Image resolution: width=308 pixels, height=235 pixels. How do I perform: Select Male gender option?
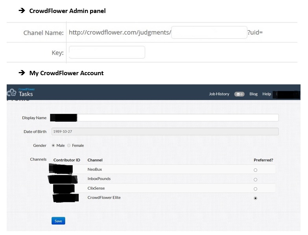click(x=53, y=145)
